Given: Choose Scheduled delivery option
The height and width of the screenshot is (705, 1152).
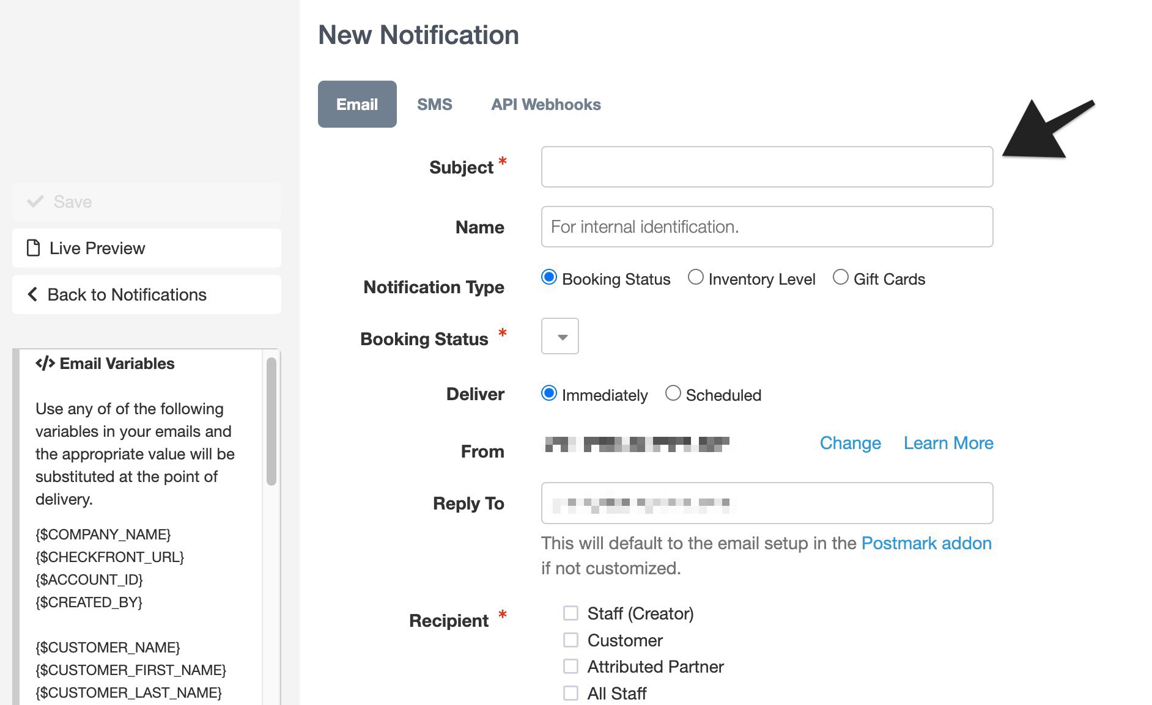Looking at the screenshot, I should [673, 393].
